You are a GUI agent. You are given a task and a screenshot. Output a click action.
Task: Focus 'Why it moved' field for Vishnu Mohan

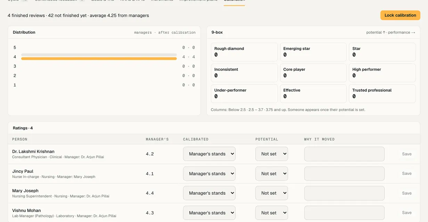click(x=344, y=213)
